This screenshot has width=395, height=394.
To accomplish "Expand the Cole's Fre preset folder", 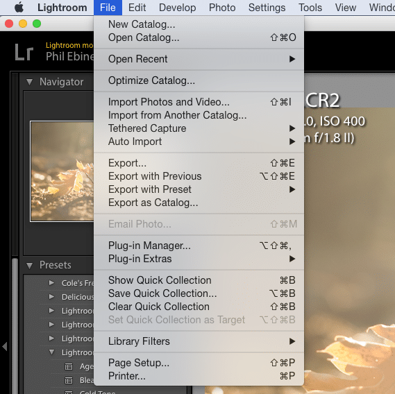I will 51,283.
